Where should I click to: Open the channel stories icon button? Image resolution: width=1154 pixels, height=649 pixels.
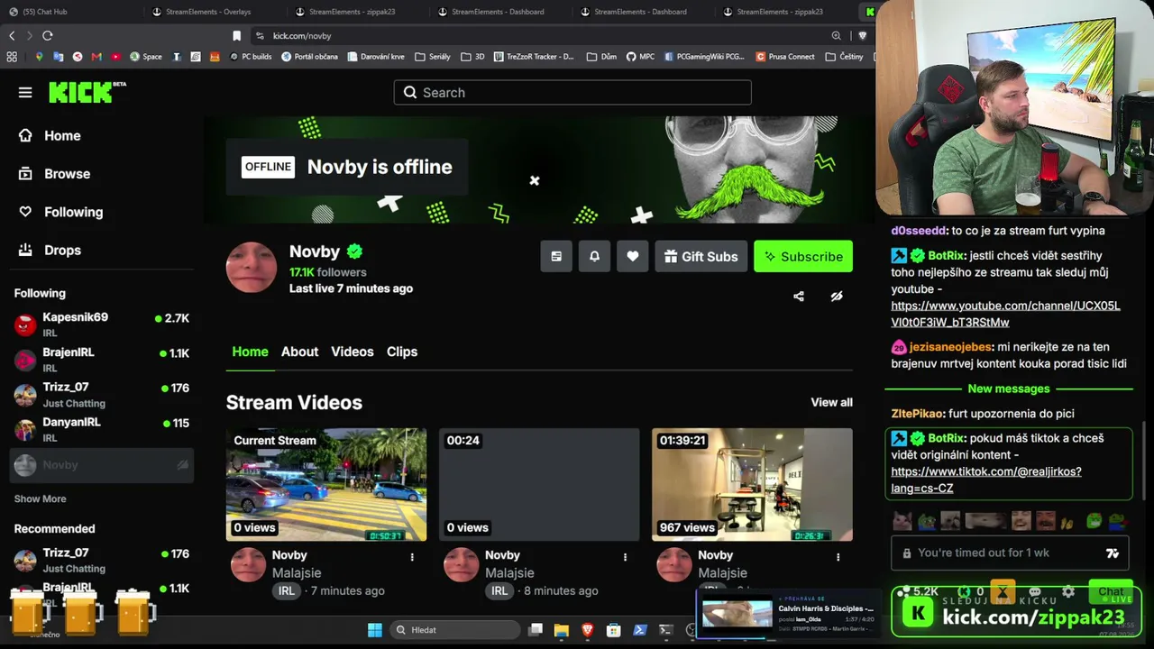556,256
